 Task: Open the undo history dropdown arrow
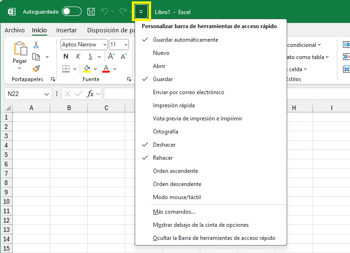(x=112, y=11)
